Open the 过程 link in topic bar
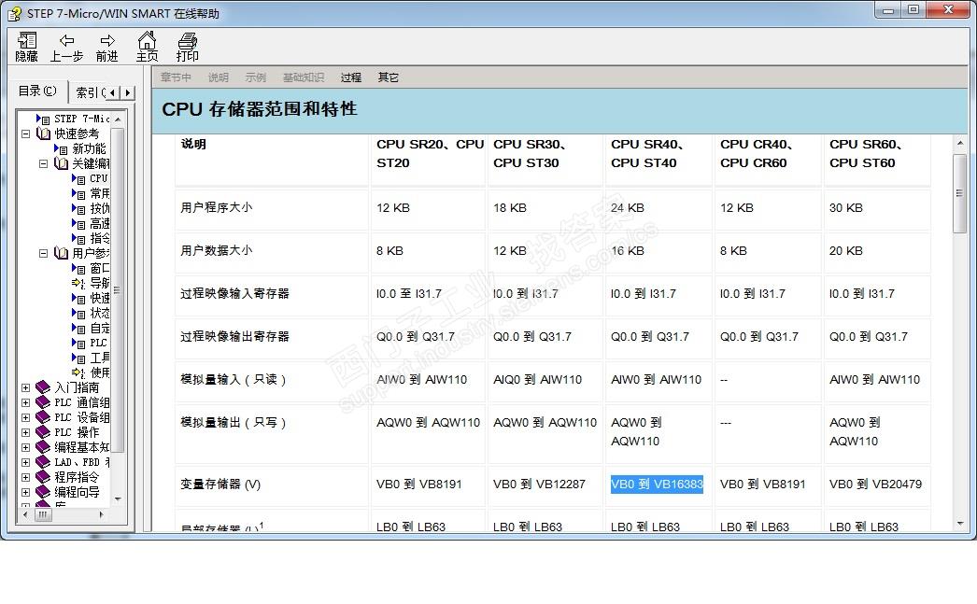 pyautogui.click(x=351, y=77)
